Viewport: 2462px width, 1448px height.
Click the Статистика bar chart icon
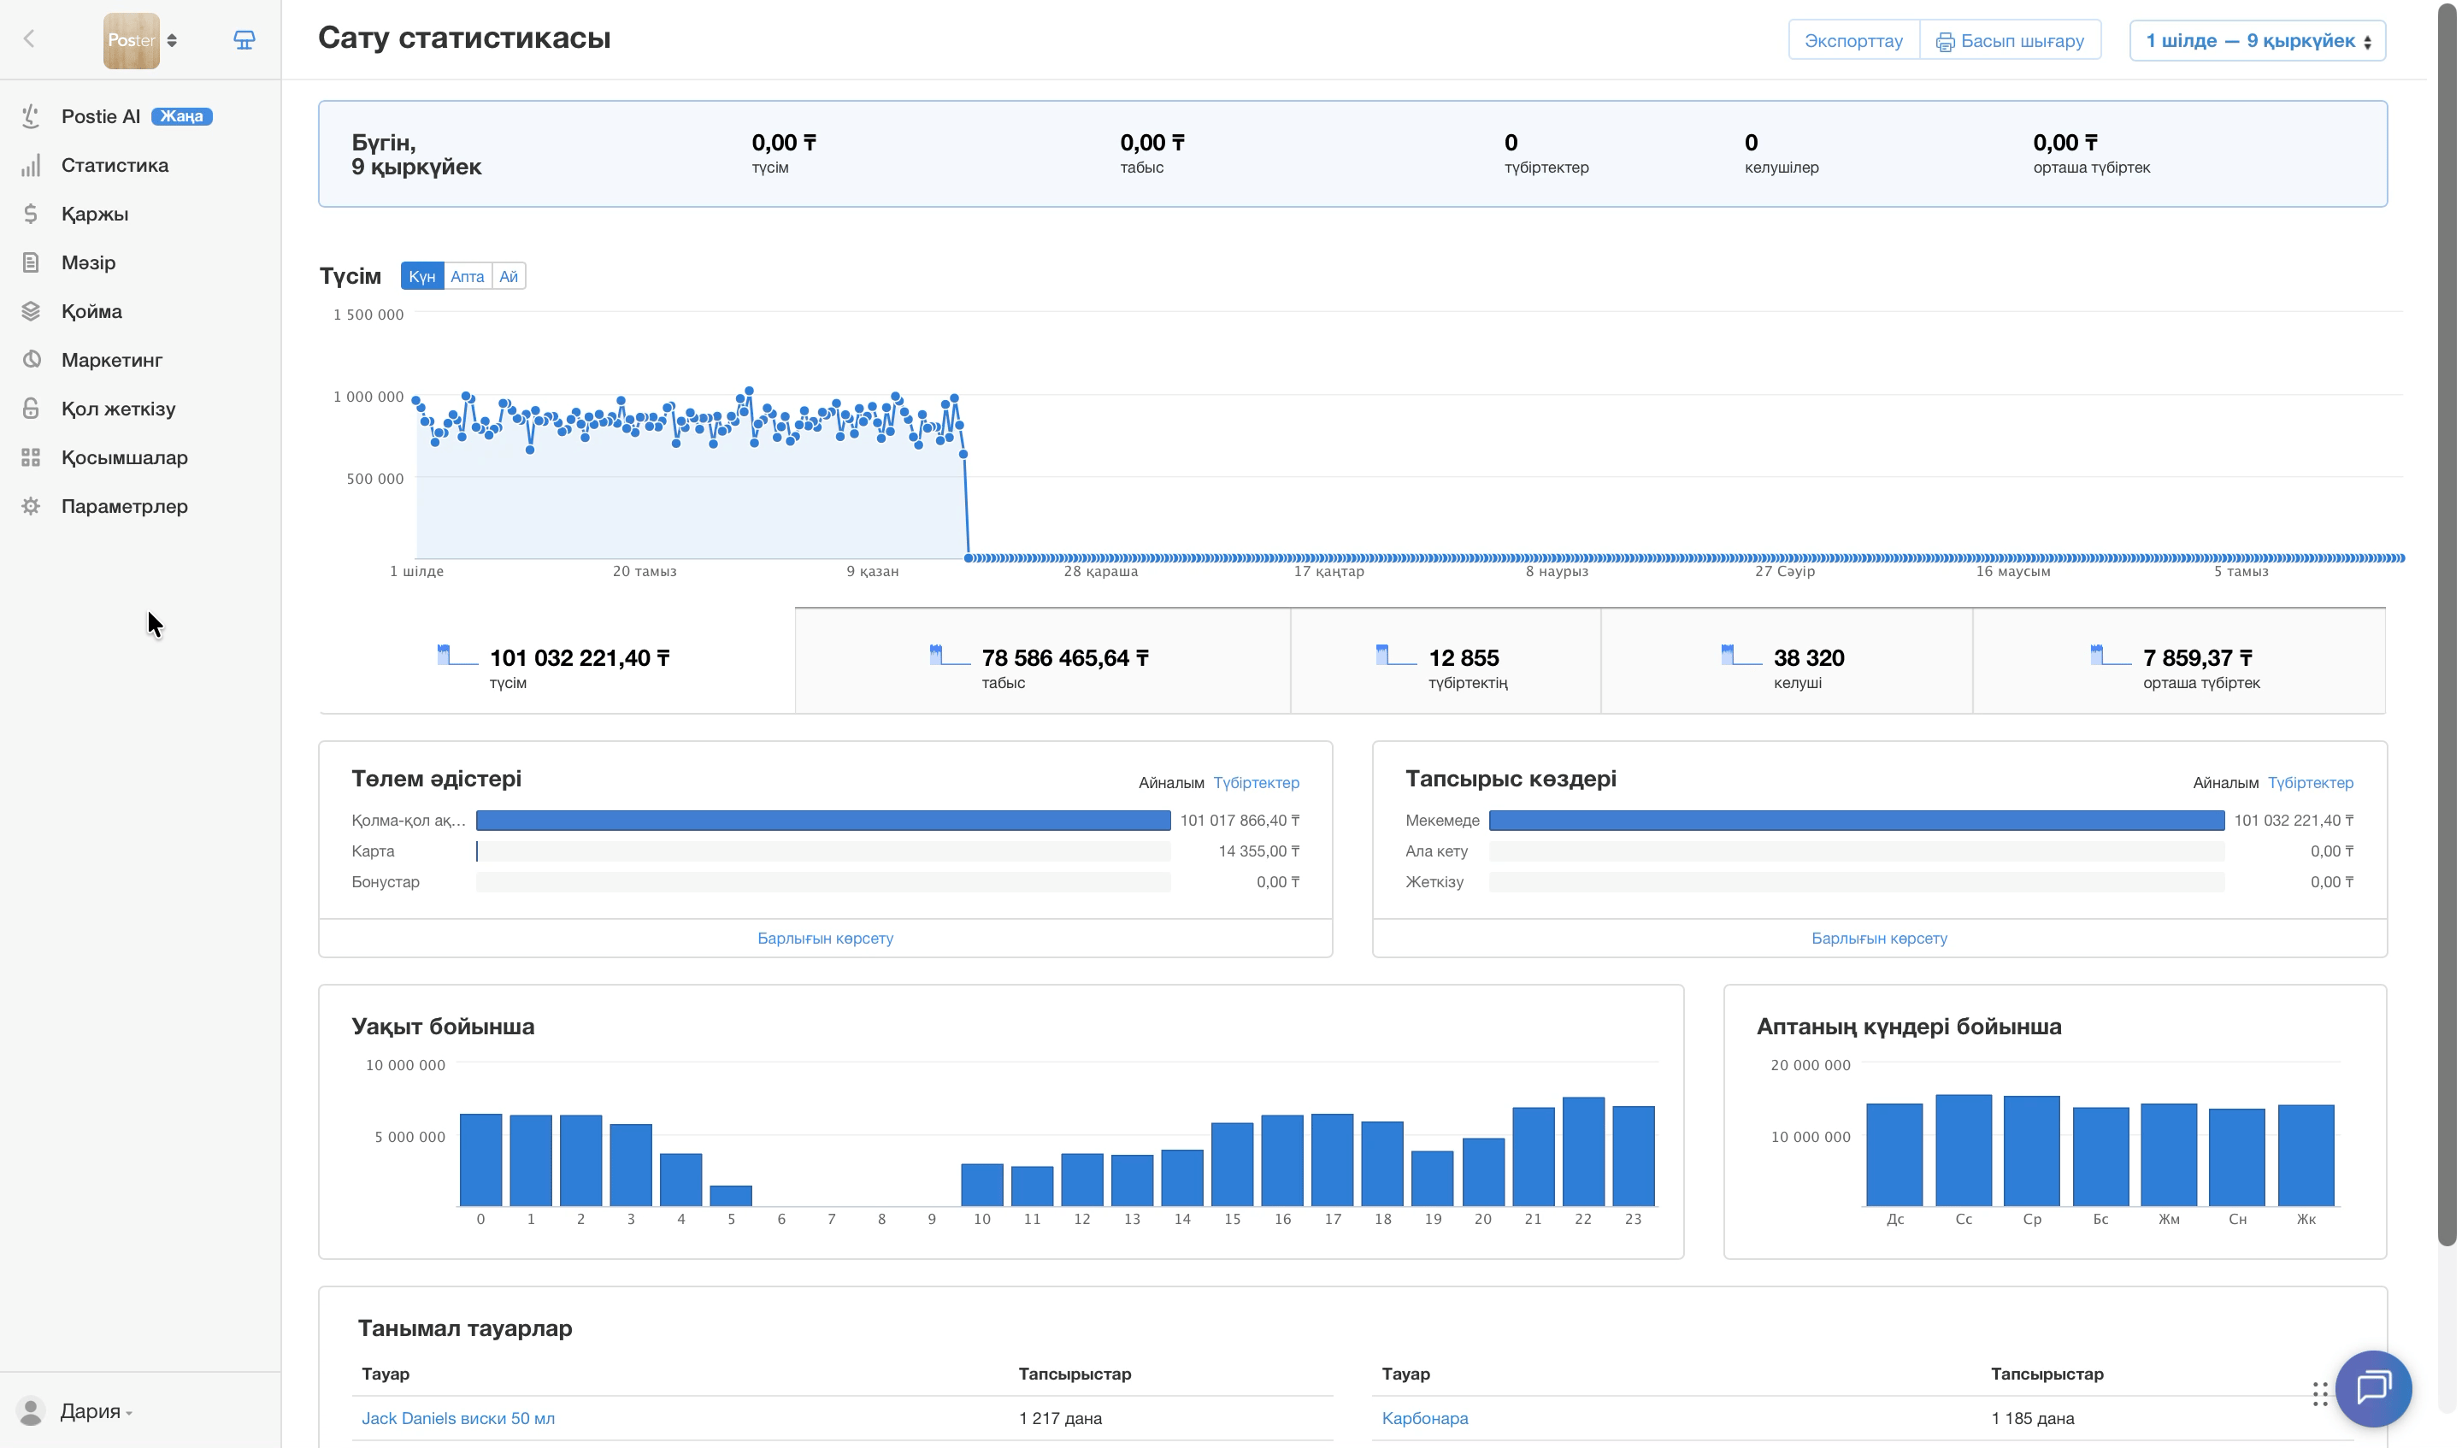click(x=32, y=165)
